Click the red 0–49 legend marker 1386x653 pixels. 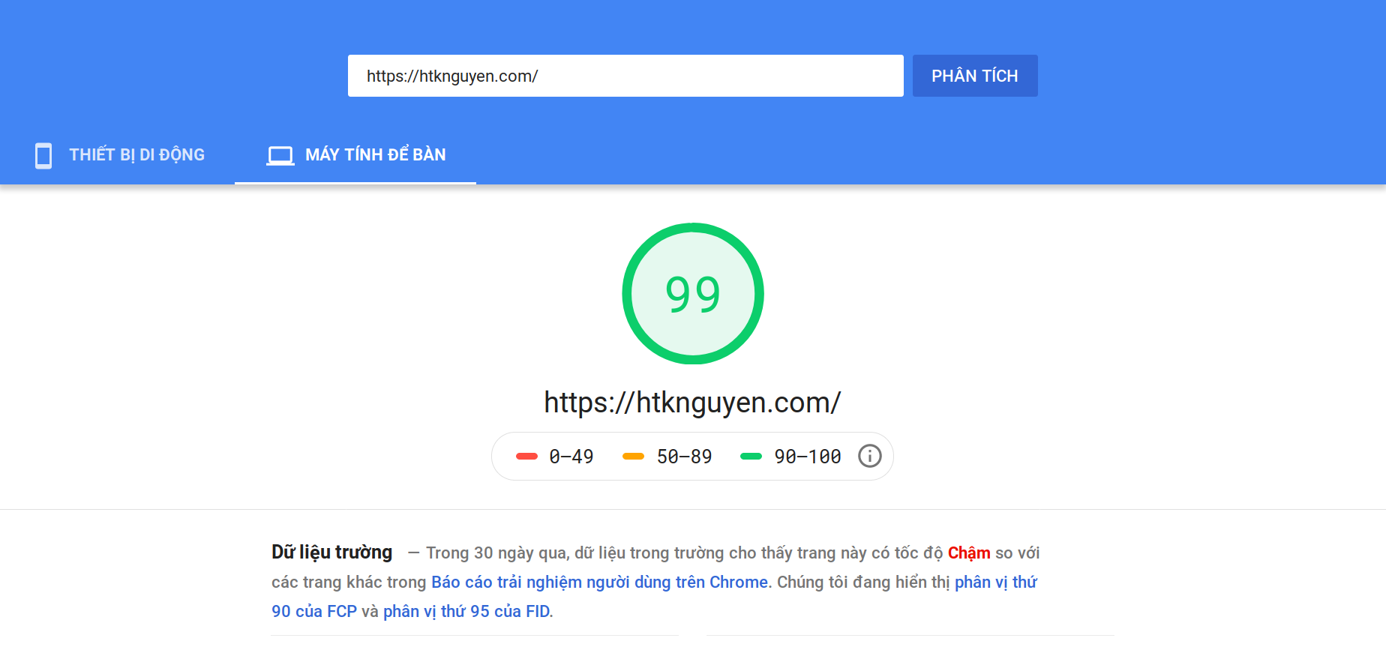526,456
